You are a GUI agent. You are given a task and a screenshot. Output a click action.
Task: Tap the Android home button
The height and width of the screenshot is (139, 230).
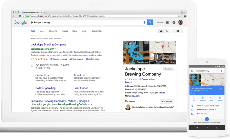(x=207, y=127)
